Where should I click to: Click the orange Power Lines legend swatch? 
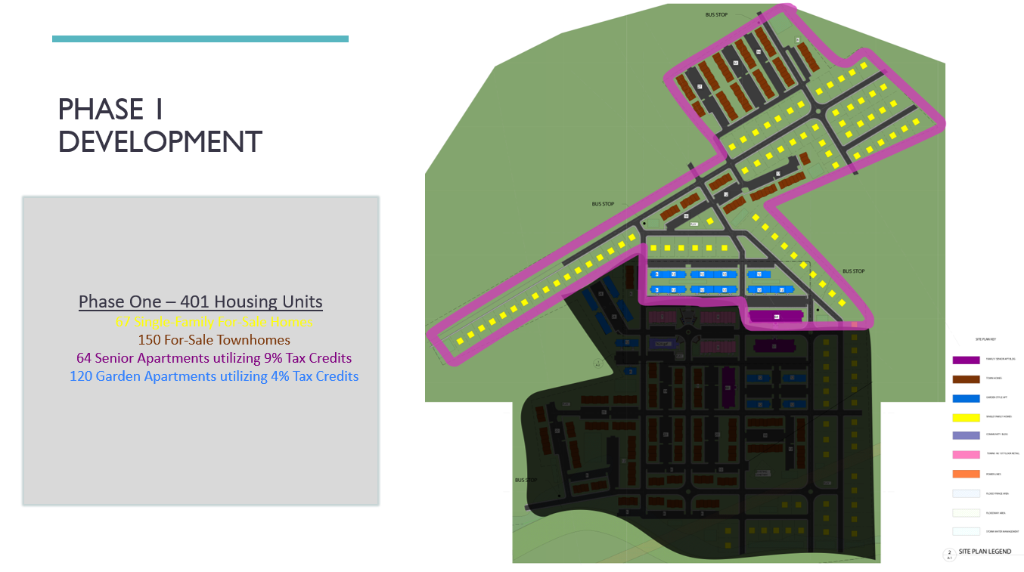coord(965,475)
